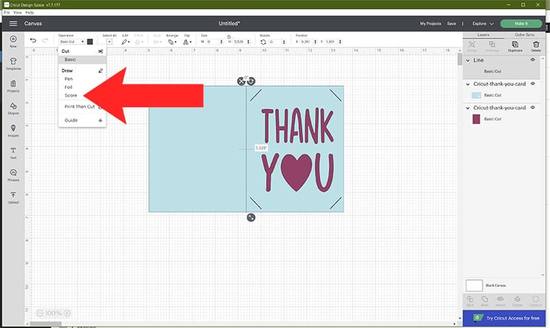The height and width of the screenshot is (328, 550).
Task: Click the Save link
Action: click(x=452, y=23)
